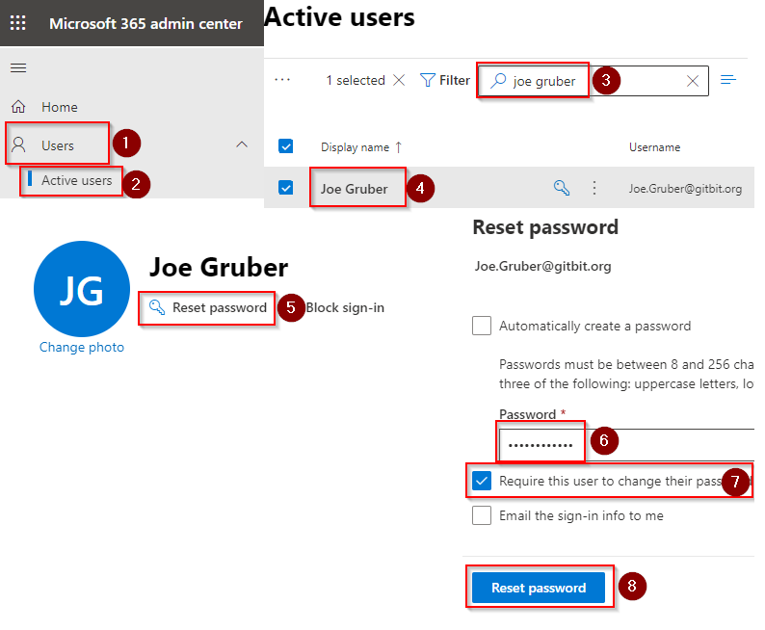Click the Change photo link
This screenshot has height=630, width=765.
pyautogui.click(x=82, y=347)
